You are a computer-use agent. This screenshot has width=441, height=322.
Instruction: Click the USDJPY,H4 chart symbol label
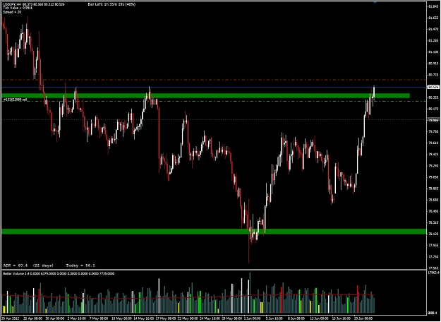(13, 4)
